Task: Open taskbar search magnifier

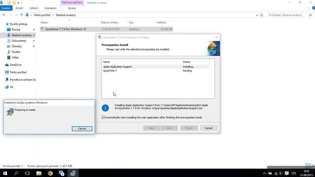Action: (16, 173)
